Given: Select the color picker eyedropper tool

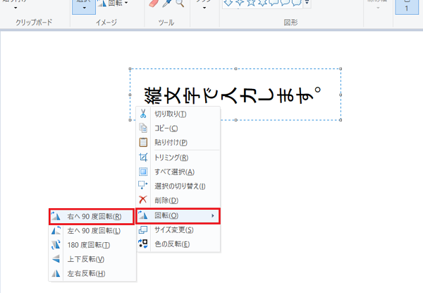Looking at the screenshot, I should (x=167, y=3).
